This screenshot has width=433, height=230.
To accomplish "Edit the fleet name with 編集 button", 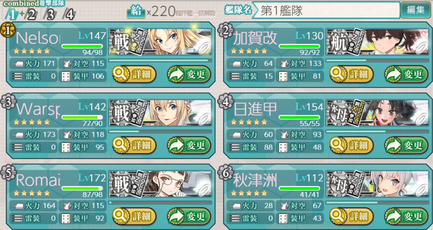I will tap(416, 10).
